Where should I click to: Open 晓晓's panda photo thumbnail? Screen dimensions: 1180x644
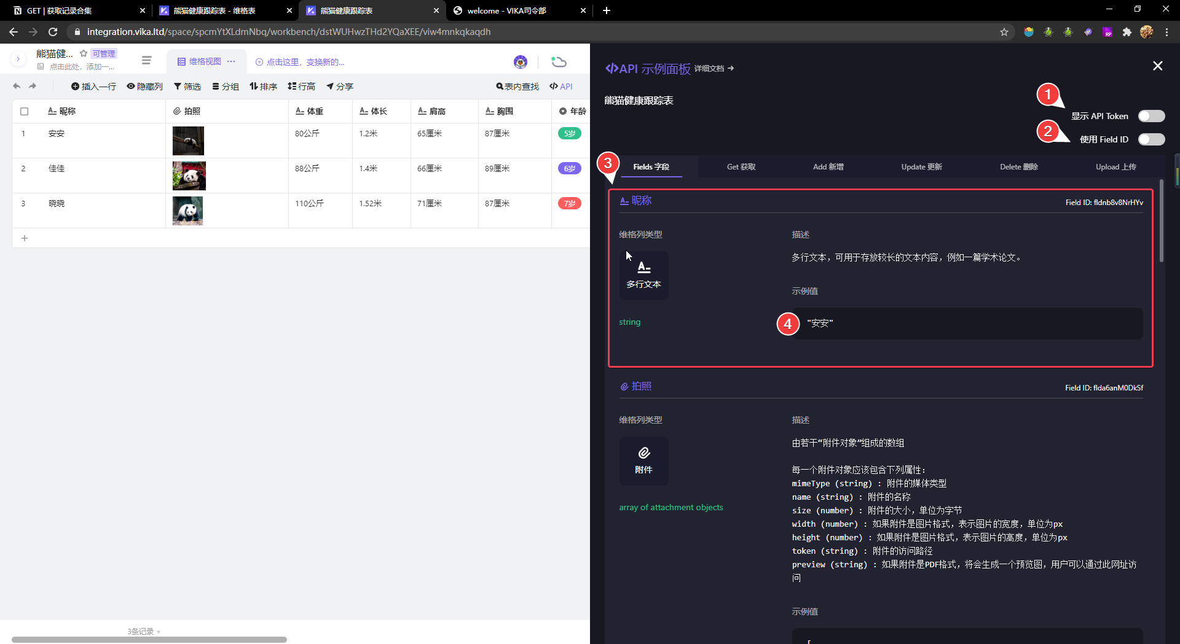coord(187,211)
